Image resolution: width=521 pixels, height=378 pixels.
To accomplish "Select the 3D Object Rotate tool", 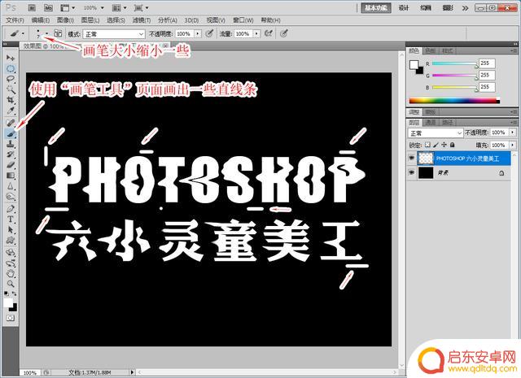I will 11,253.
